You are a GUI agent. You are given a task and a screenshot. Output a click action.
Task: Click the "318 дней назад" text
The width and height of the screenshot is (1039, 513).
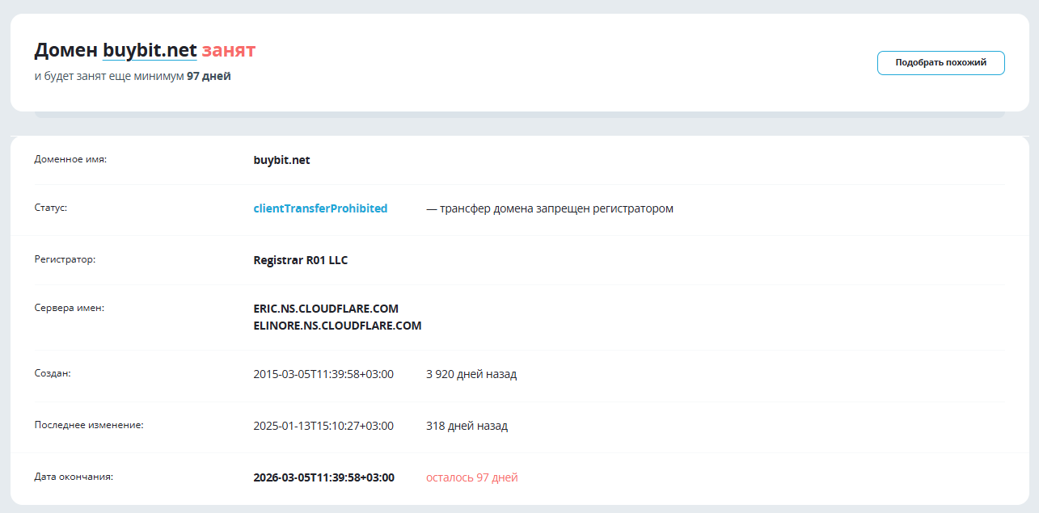click(467, 426)
